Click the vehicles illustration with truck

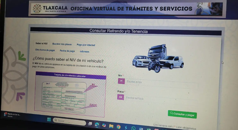(158, 58)
